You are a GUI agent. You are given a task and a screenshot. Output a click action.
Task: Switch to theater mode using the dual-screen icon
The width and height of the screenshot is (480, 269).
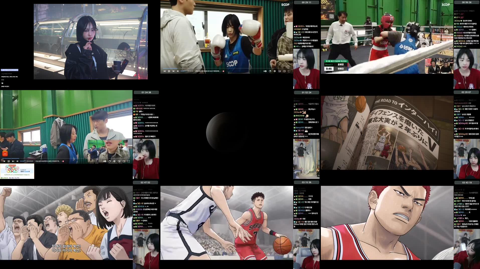pos(284,71)
